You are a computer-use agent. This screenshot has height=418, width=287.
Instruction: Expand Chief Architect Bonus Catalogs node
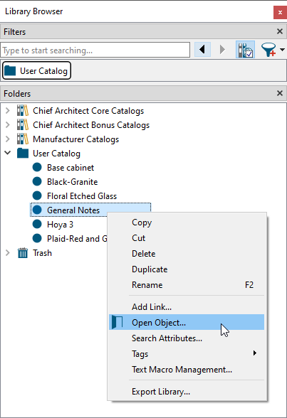tap(7, 125)
